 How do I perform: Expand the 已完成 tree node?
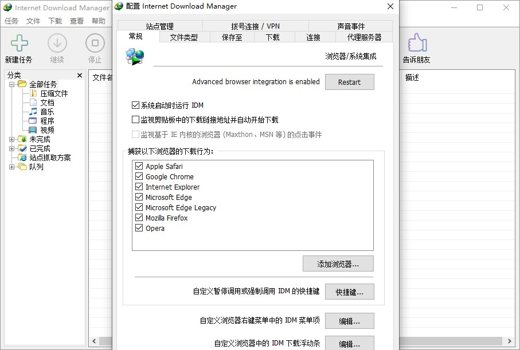click(10, 148)
